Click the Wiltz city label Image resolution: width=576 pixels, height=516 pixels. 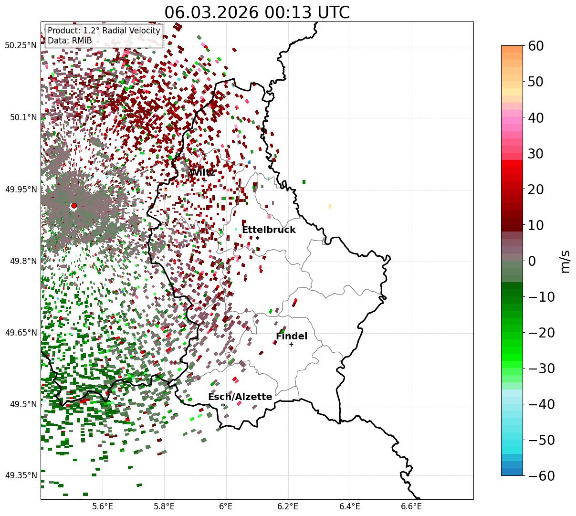202,172
